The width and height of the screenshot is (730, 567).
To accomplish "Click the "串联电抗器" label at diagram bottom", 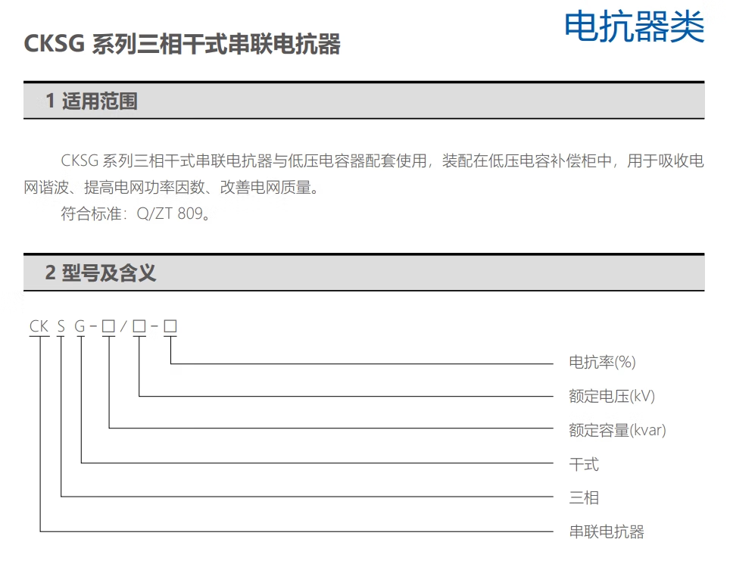I will click(x=607, y=532).
